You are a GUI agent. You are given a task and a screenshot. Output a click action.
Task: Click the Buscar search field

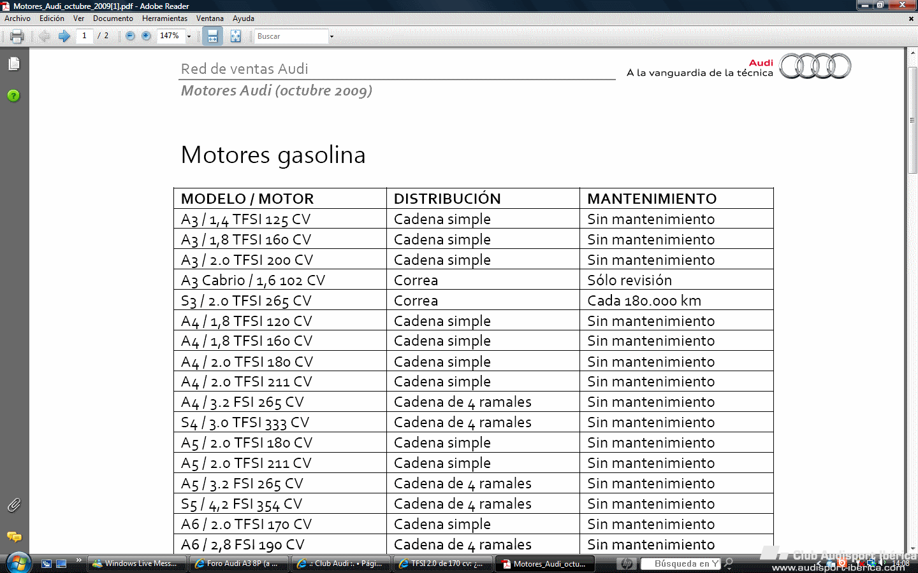coord(291,36)
